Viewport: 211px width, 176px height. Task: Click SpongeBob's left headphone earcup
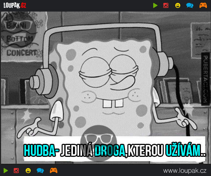[44, 82]
